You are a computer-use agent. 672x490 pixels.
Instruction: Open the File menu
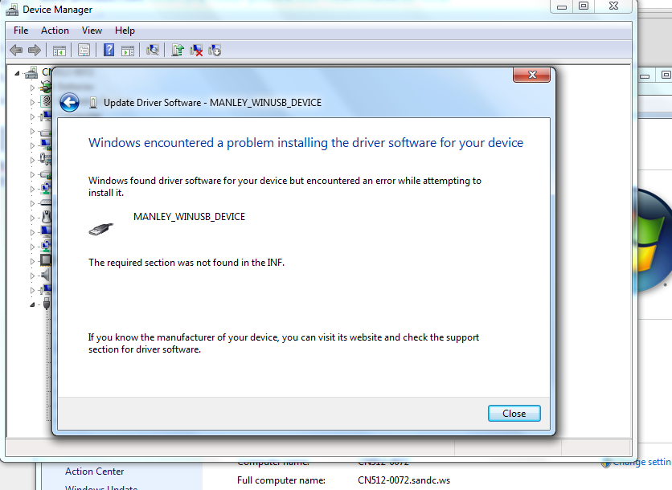[x=21, y=31]
